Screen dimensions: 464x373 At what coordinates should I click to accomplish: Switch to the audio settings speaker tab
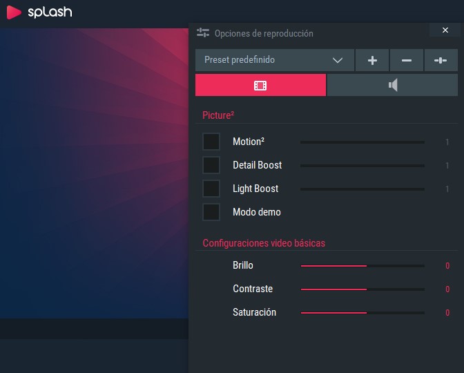[392, 85]
